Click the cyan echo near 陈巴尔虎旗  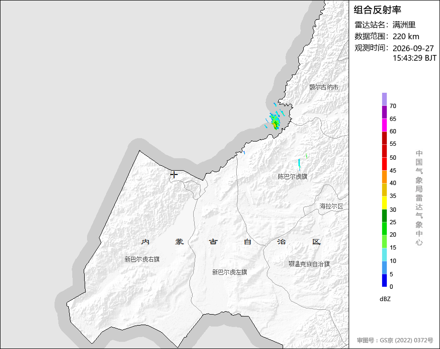299,164
